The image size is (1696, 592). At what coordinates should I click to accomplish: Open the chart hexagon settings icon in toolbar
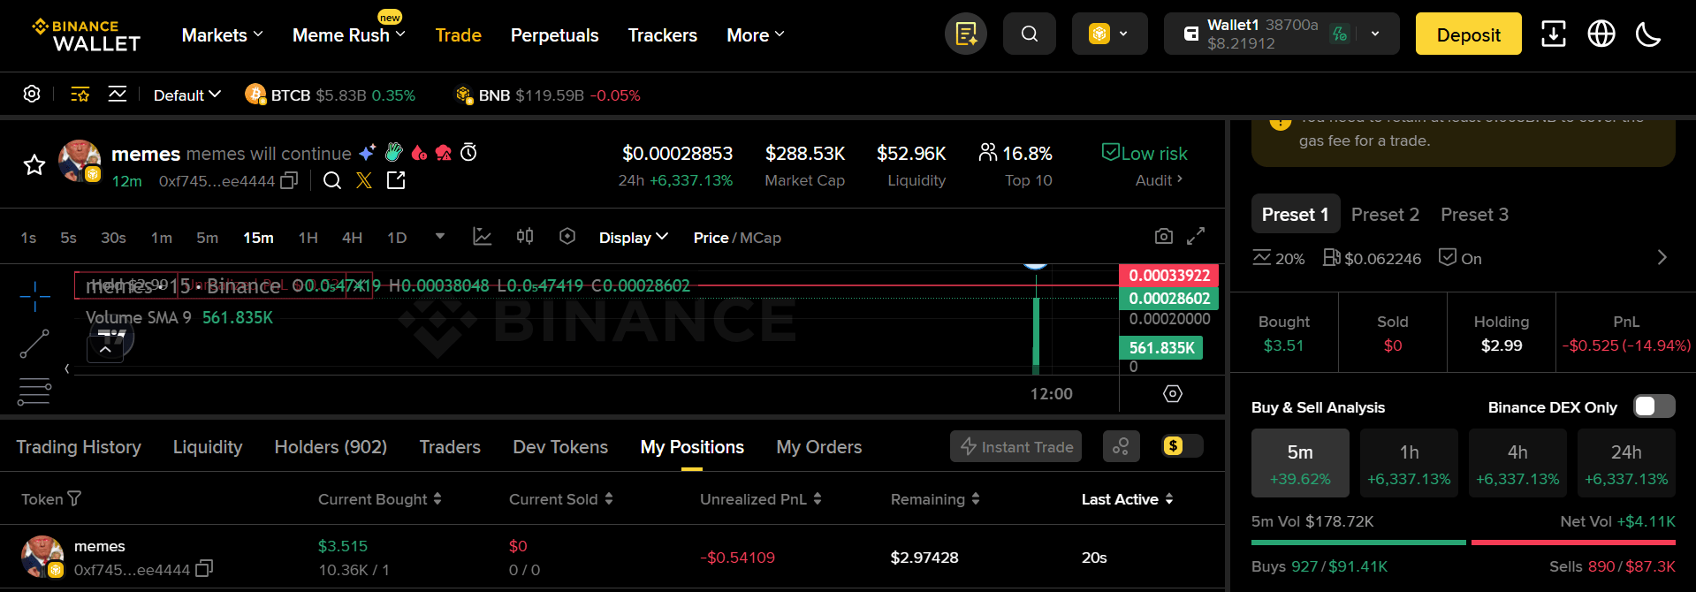coord(567,236)
